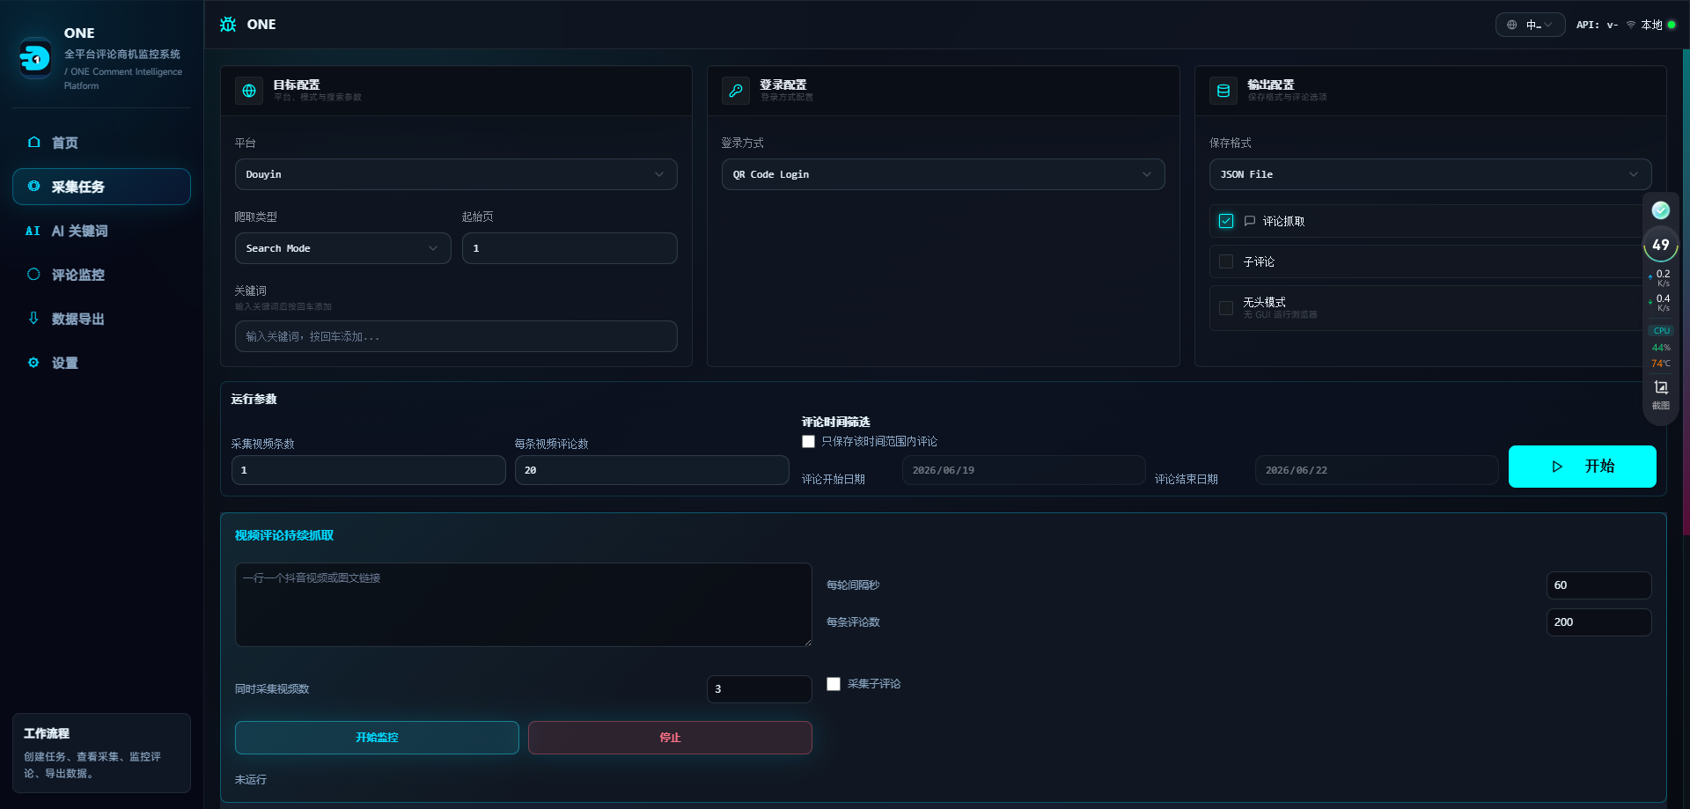Screen dimensions: 1690x809
Task: Click the wifi icon beside 本地
Action: (1631, 25)
